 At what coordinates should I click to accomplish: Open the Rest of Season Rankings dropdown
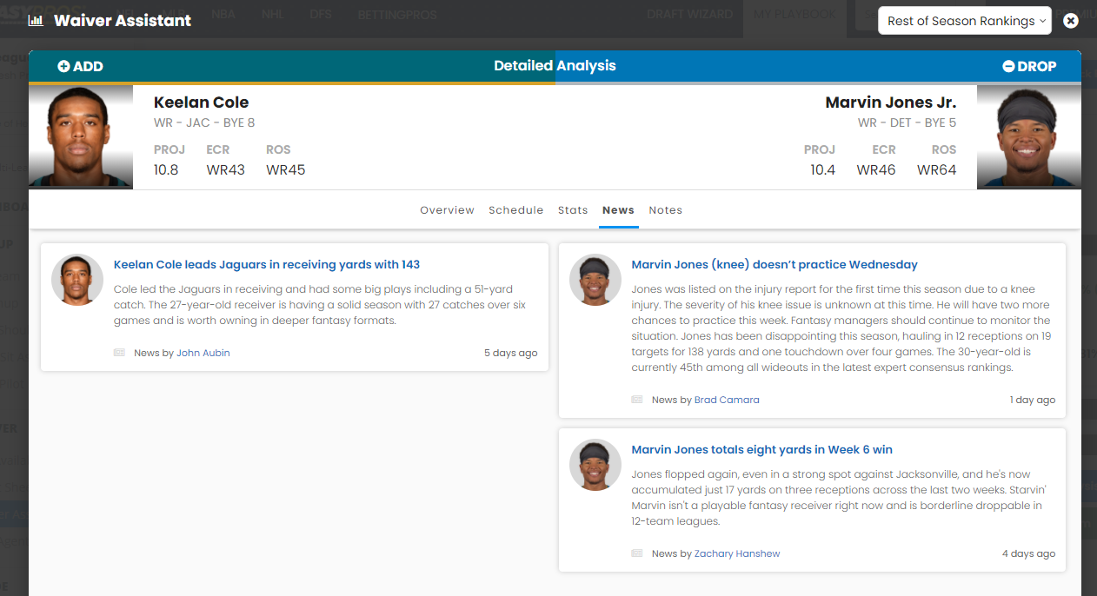[965, 21]
